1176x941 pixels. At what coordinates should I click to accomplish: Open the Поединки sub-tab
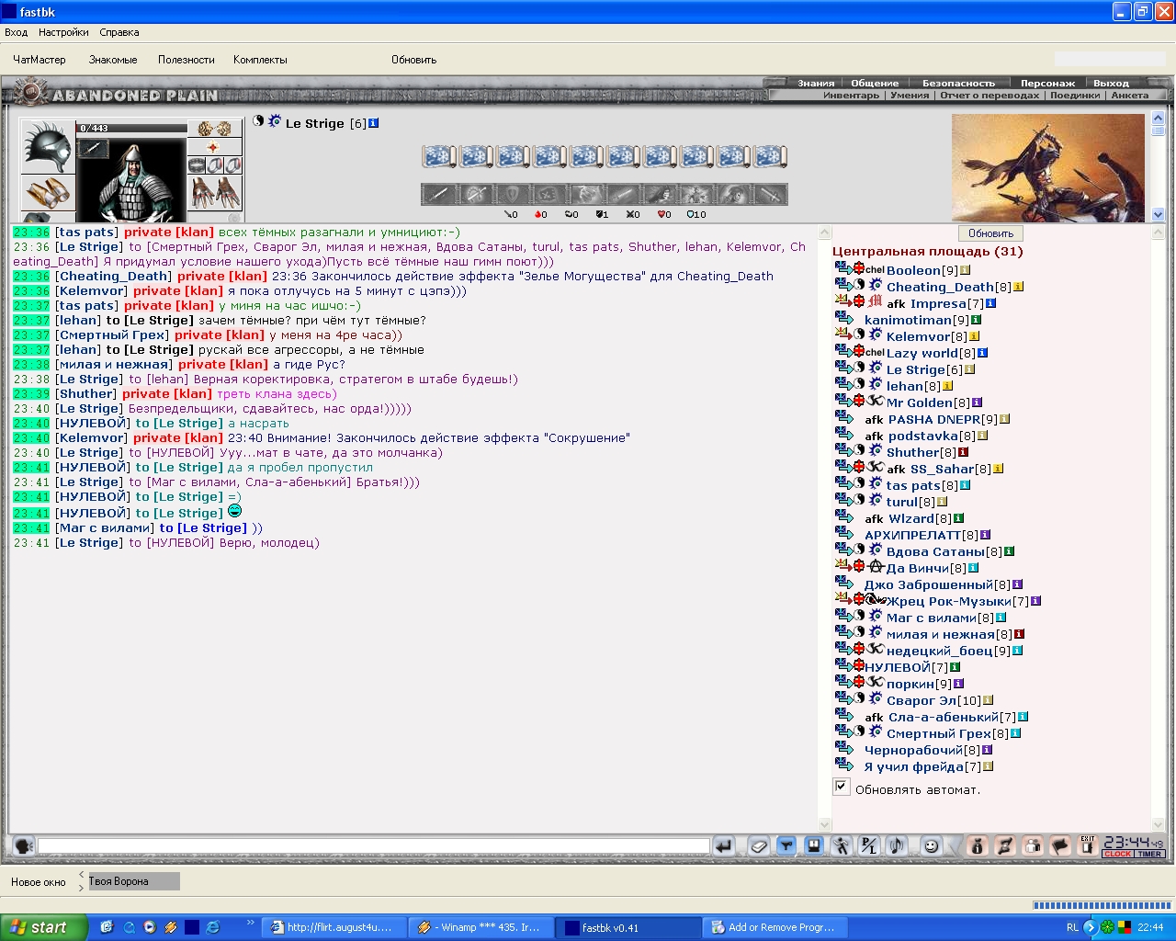tap(1075, 95)
